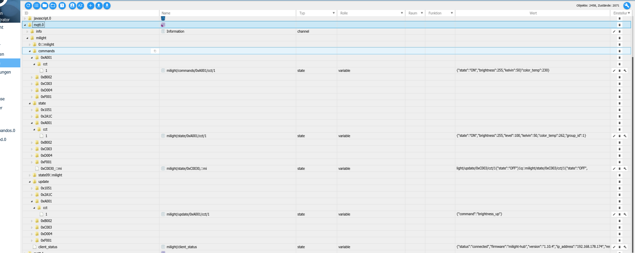Screen dimensions: 635x253
Task: Collapse all folders with the filled folder icon
Action: tap(45, 5)
